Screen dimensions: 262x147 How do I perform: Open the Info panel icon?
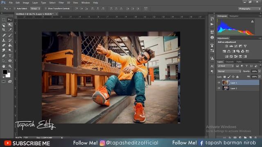[x=212, y=38]
